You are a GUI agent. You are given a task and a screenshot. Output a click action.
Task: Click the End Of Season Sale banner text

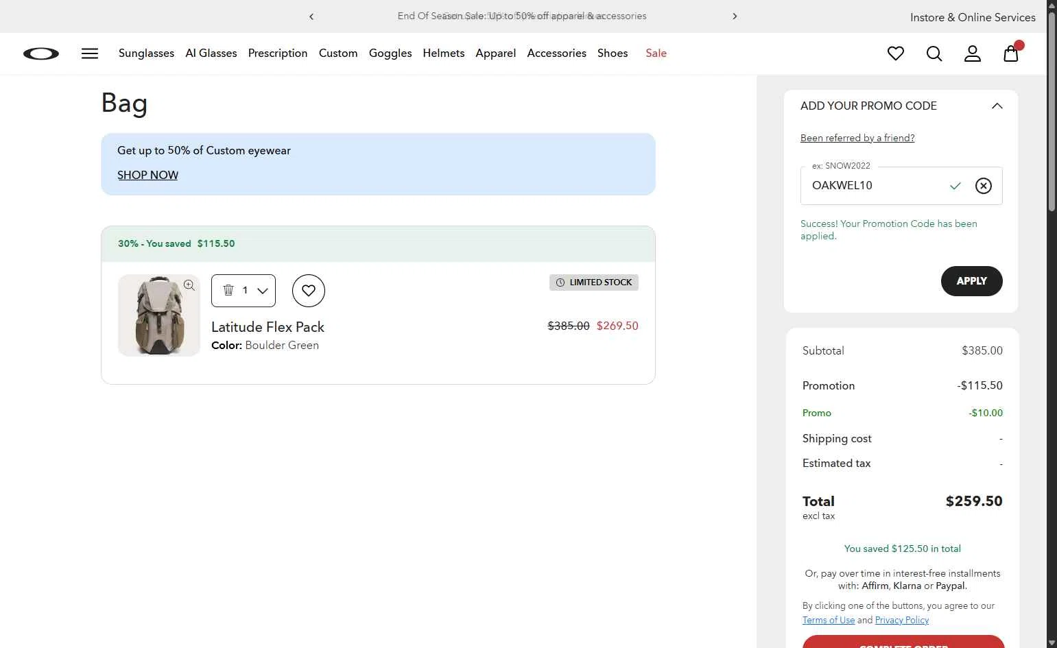point(522,16)
